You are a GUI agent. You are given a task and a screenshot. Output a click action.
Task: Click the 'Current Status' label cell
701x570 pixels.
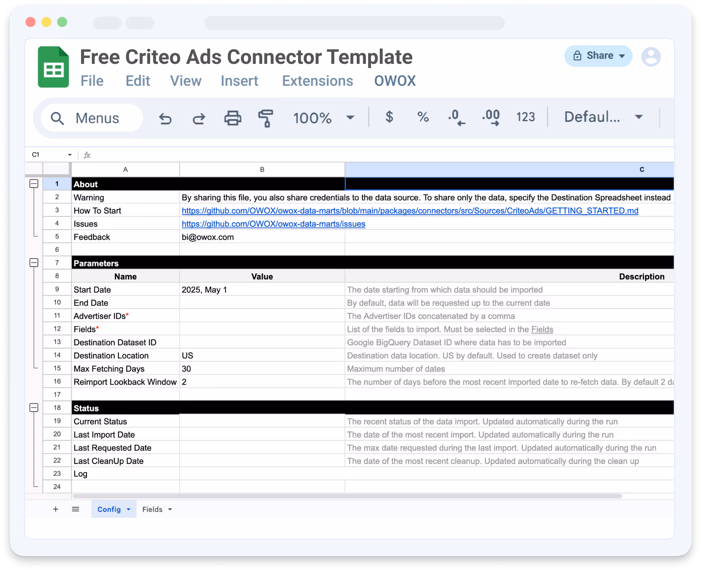(125, 421)
